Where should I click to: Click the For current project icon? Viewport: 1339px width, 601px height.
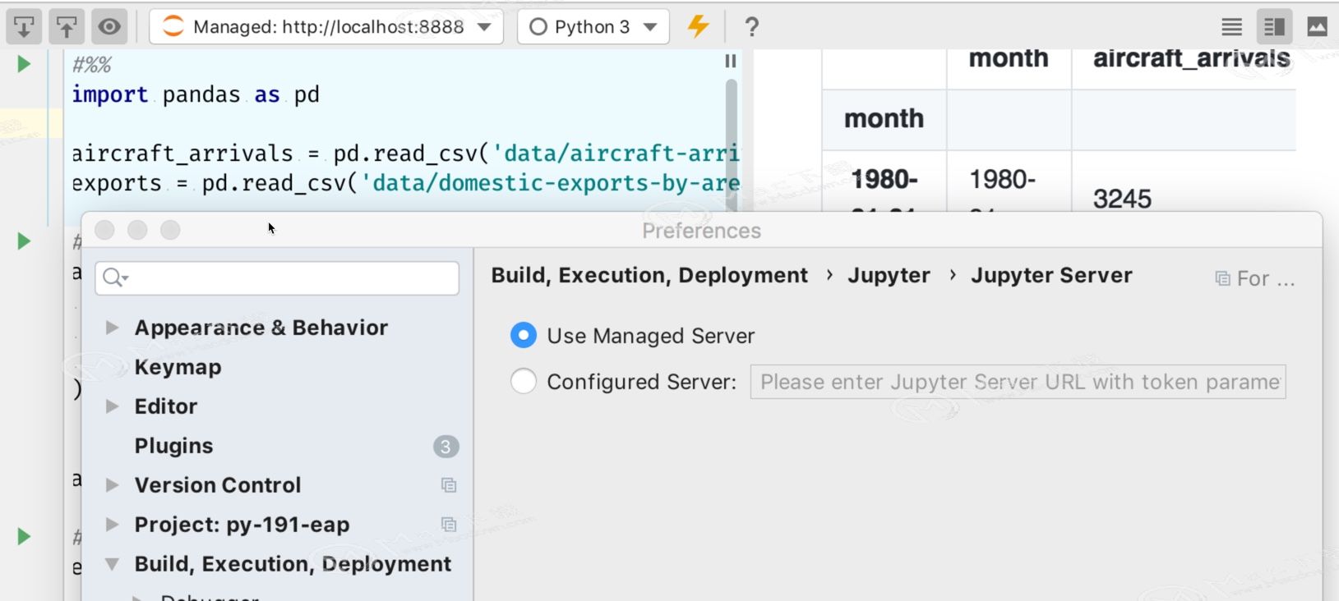coord(1222,279)
